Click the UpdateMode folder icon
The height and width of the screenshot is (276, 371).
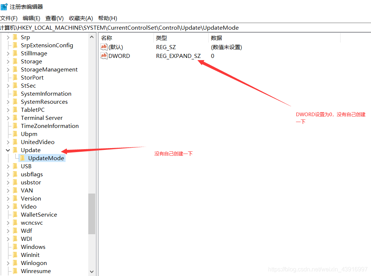[23, 158]
